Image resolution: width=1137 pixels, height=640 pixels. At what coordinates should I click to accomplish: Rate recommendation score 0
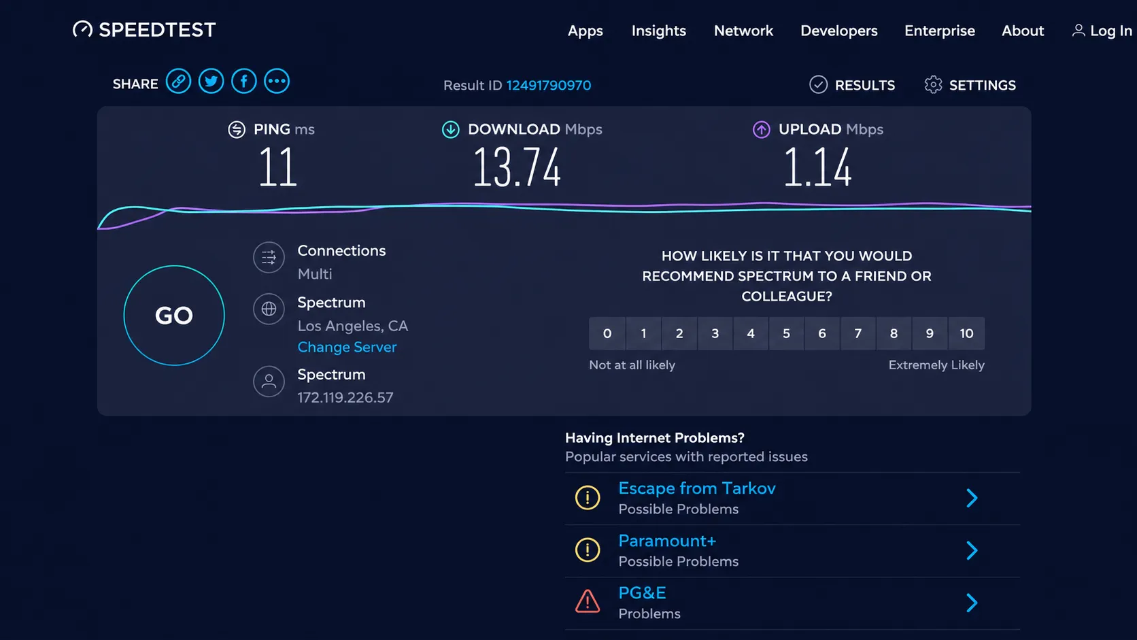pyautogui.click(x=607, y=333)
